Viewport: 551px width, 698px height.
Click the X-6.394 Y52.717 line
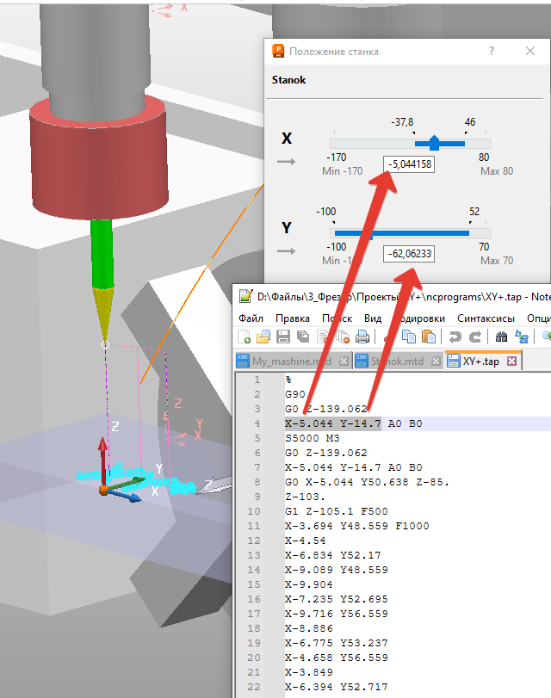click(x=337, y=687)
